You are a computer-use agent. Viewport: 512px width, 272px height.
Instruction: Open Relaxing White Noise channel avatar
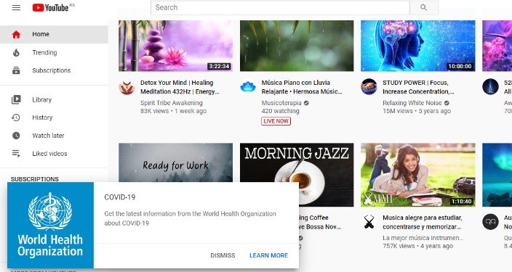coord(369,86)
